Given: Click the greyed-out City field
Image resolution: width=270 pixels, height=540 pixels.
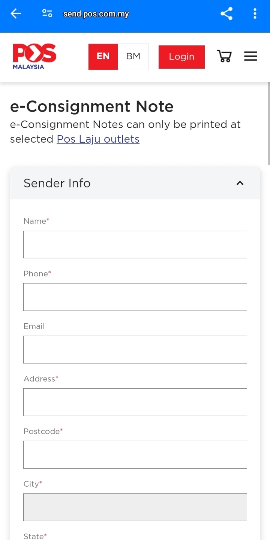Looking at the screenshot, I should [135, 507].
